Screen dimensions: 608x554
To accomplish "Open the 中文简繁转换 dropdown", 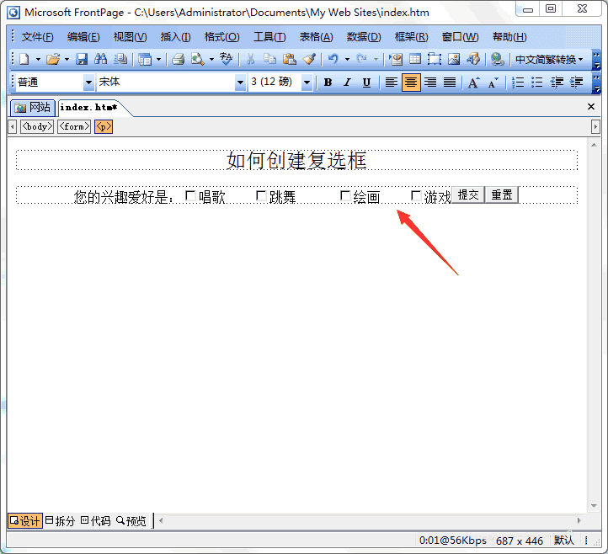I will 549,59.
